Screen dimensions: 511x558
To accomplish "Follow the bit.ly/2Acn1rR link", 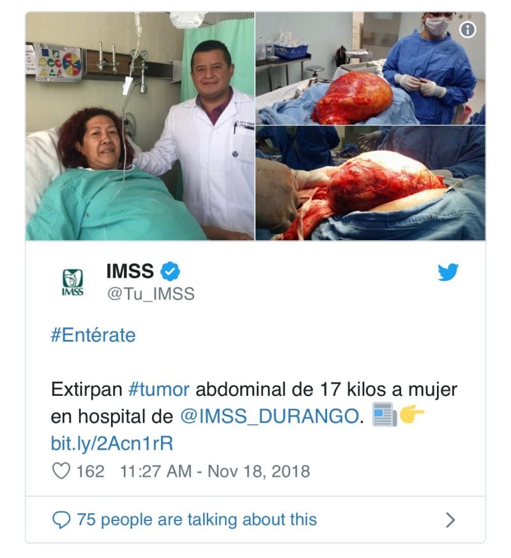I will pos(112,444).
